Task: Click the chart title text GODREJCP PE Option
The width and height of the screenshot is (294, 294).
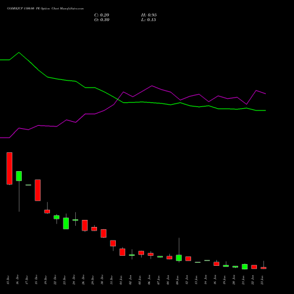Action: (x=45, y=9)
